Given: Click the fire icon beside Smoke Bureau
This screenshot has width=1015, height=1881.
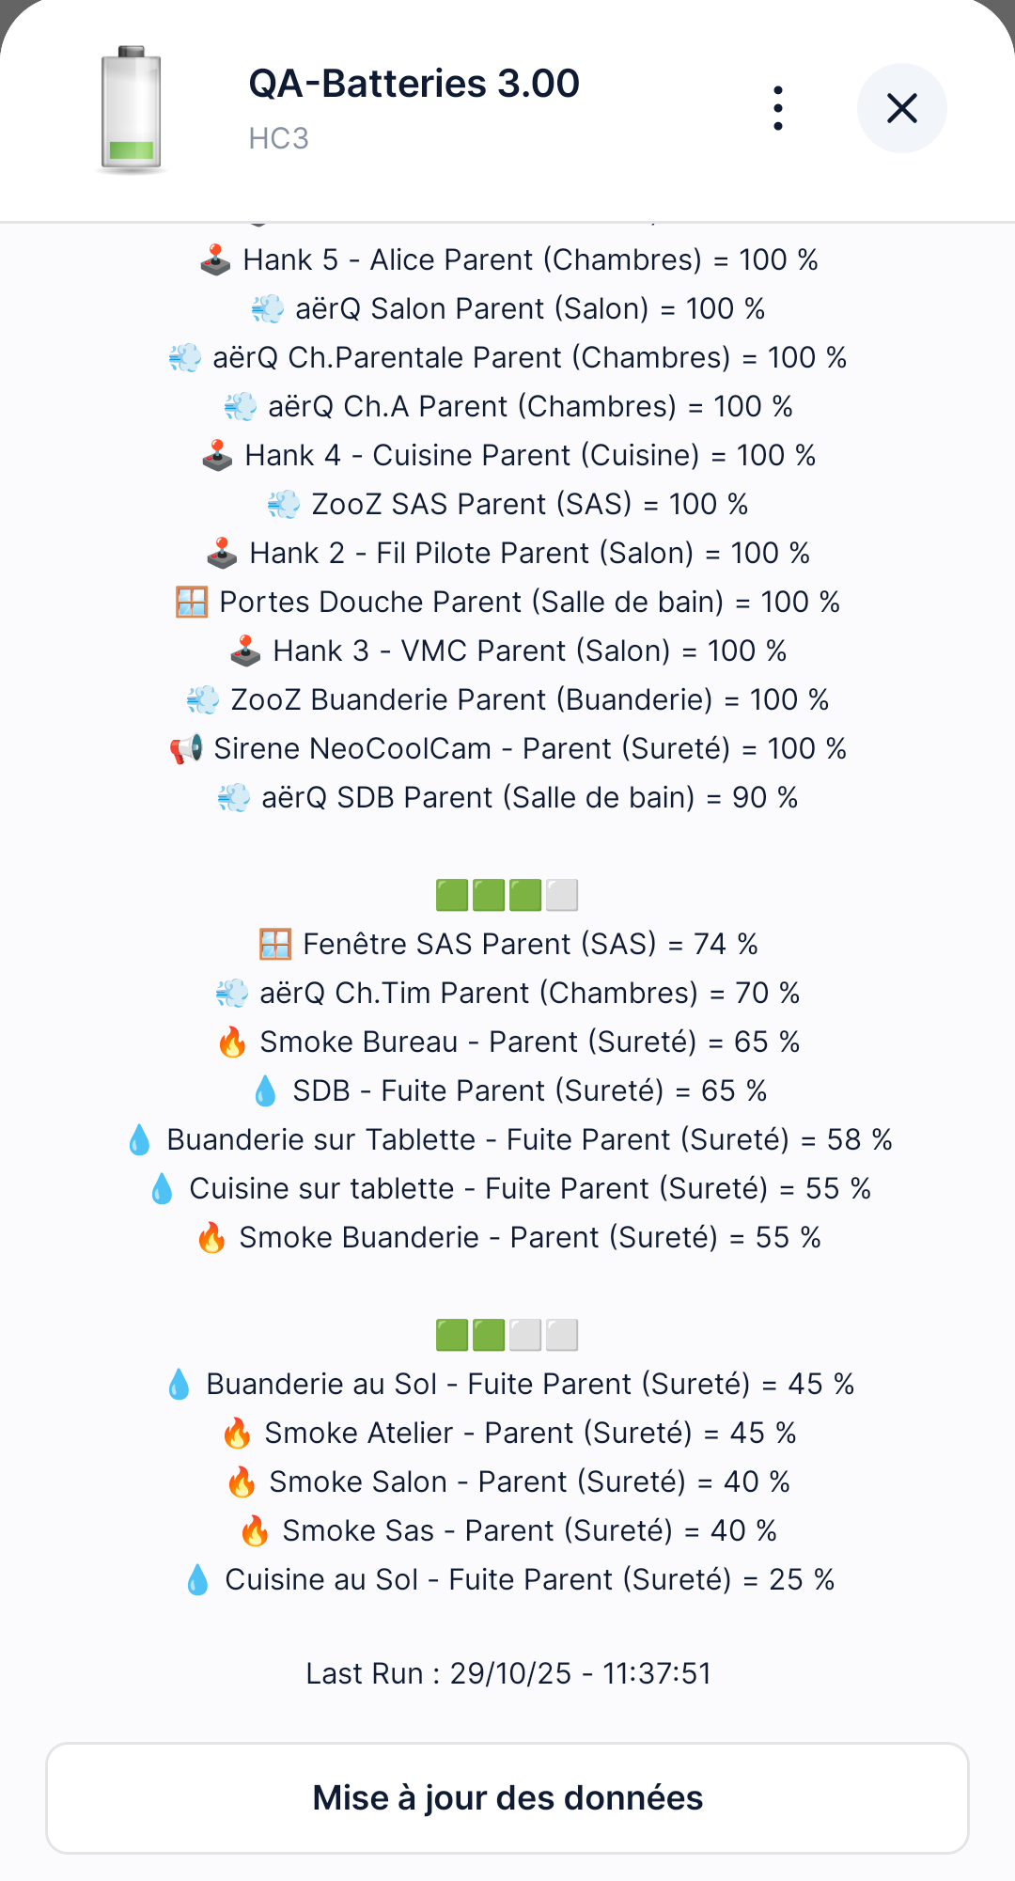Looking at the screenshot, I should click(x=232, y=1042).
